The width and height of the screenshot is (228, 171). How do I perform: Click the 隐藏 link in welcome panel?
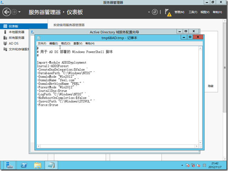click(x=211, y=86)
